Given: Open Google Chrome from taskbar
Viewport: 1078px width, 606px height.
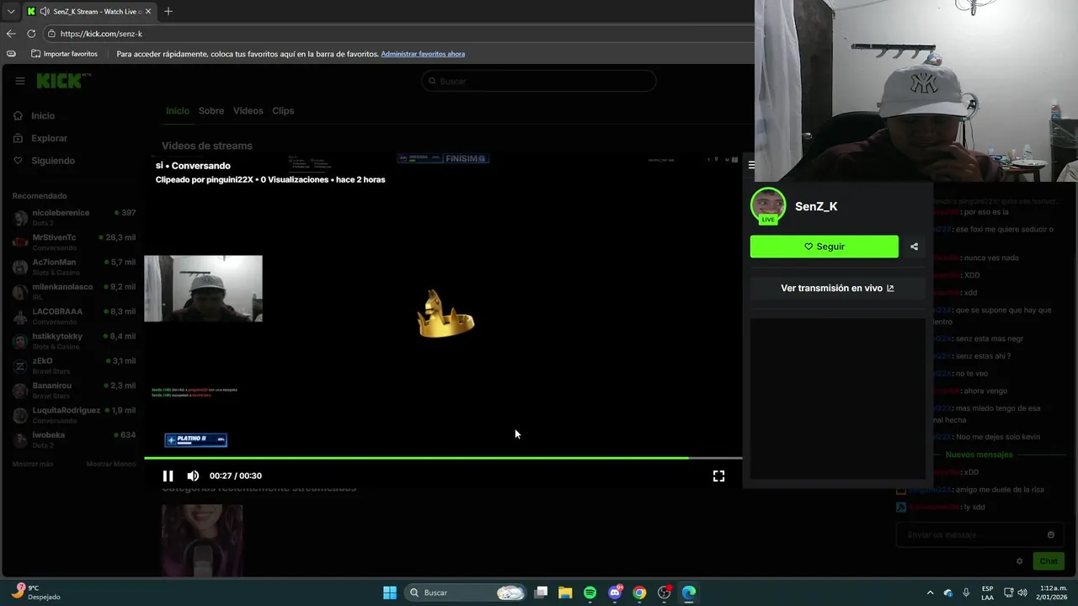Looking at the screenshot, I should pyautogui.click(x=639, y=593).
